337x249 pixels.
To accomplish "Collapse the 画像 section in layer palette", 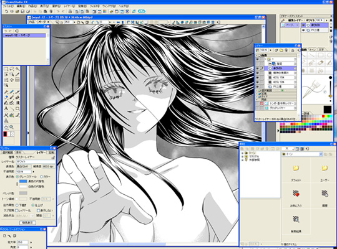I will pos(256,55).
